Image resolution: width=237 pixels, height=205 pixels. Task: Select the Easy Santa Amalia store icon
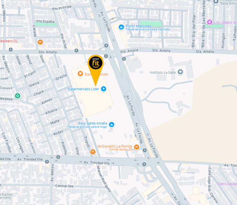tap(111, 125)
